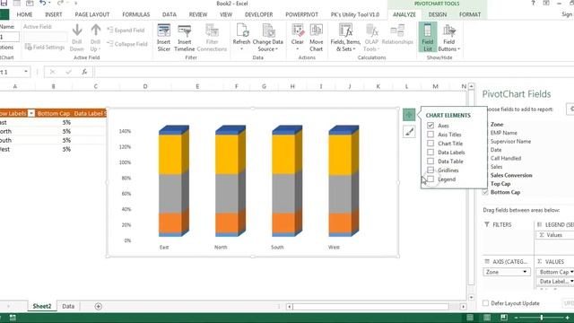Image resolution: width=574 pixels, height=323 pixels.
Task: Open Bottom Cap values dropdown
Action: tap(571, 272)
